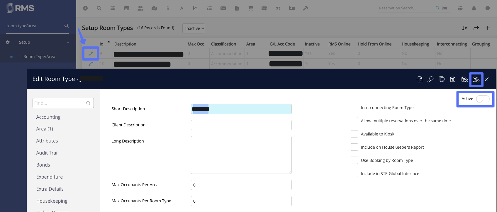The width and height of the screenshot is (497, 212).
Task: Close the Edit Room Type dialog
Action: (487, 79)
